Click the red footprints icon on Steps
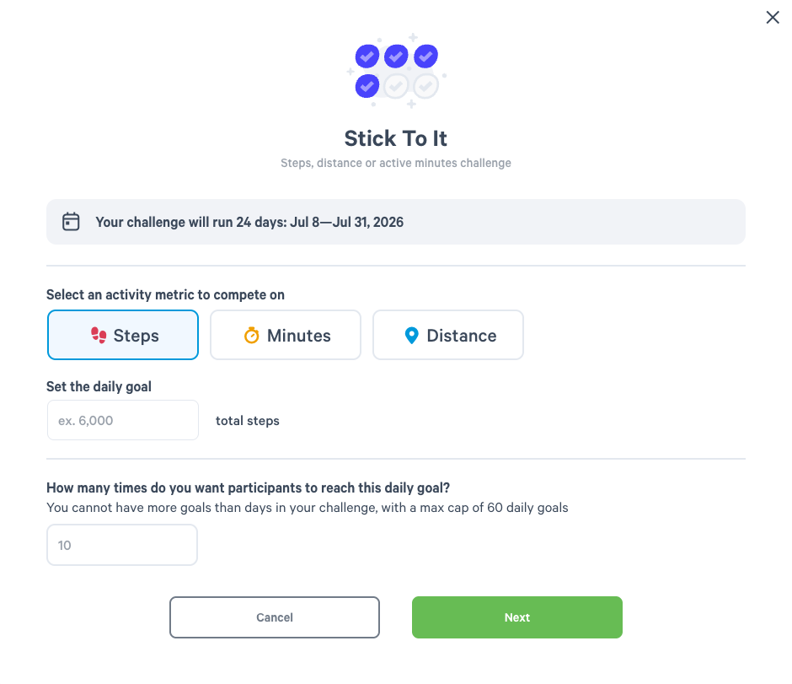 click(99, 335)
